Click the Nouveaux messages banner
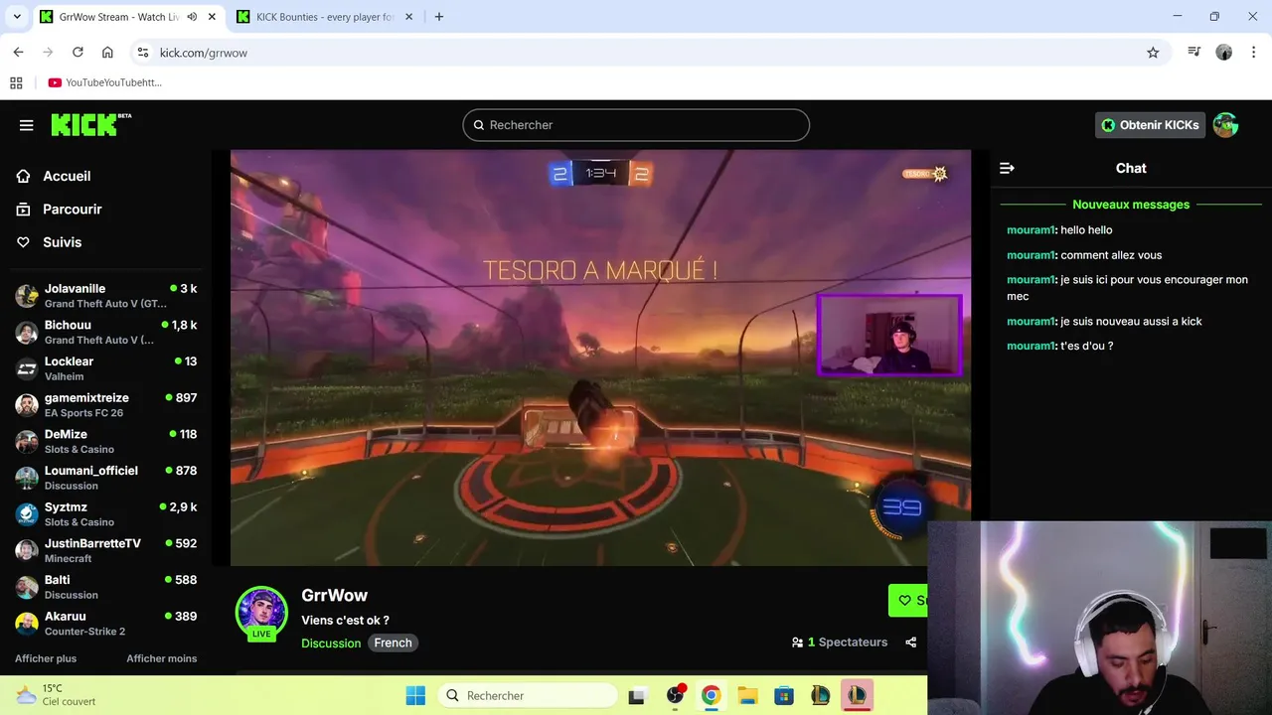This screenshot has height=715, width=1272. point(1131,205)
